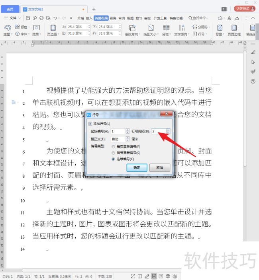The image size is (259, 280).
Task: Click the undo arrow icon
Action: coord(55,18)
